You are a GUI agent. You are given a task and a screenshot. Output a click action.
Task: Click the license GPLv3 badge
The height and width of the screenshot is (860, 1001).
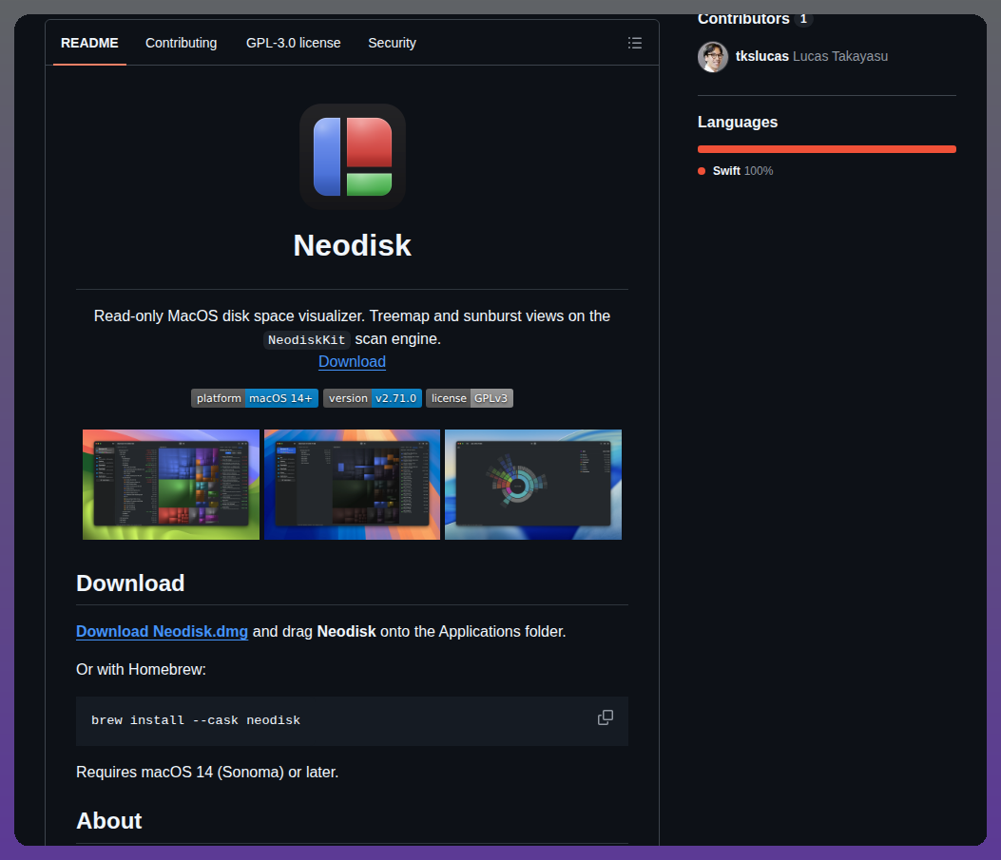point(470,398)
